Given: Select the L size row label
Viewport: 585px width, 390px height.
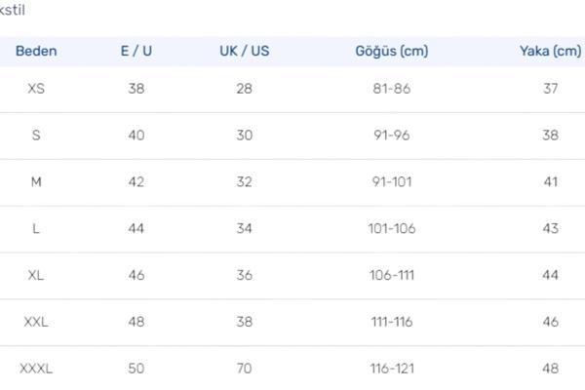Looking at the screenshot, I should [36, 228].
